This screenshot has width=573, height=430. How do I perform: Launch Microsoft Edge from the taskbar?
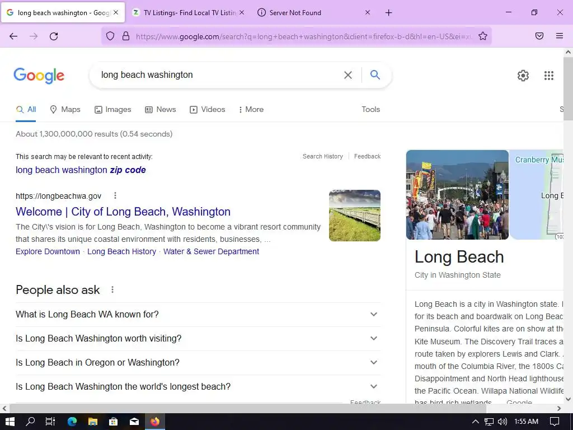72,422
